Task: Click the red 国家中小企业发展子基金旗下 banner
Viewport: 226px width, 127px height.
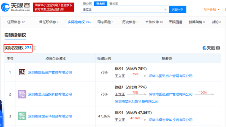Action: click(53, 7)
